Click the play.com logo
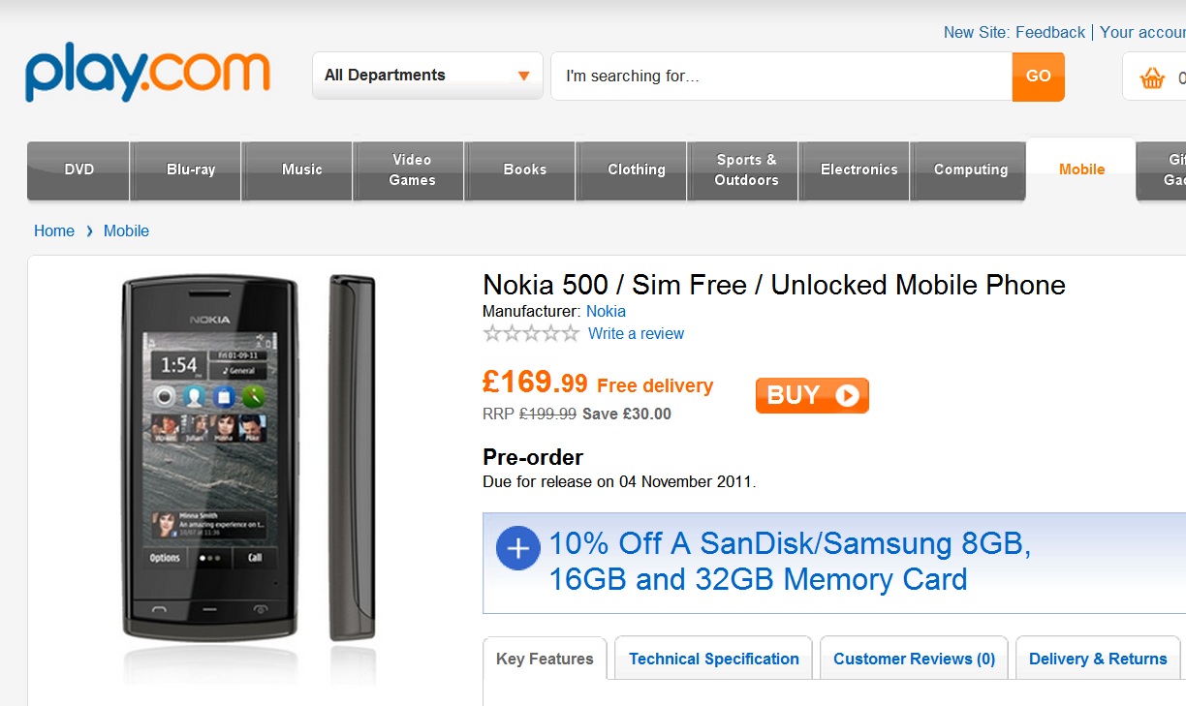The image size is (1186, 706). (147, 72)
